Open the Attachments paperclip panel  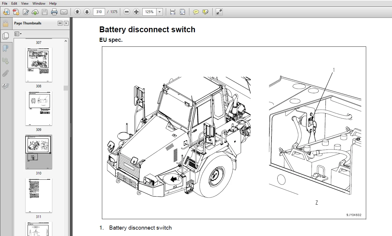pos(6,73)
